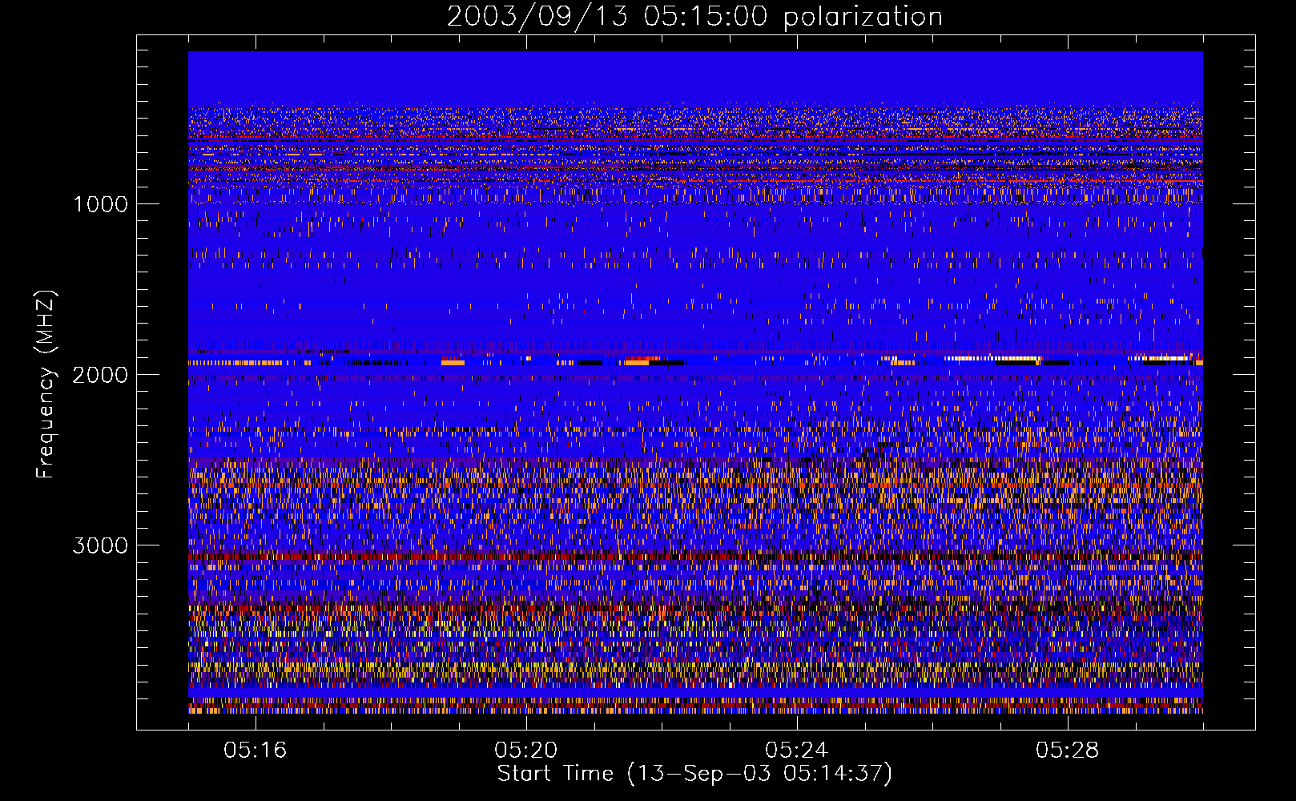Image resolution: width=1296 pixels, height=801 pixels.
Task: Click the 05:16 time tick label
Action: tap(256, 751)
